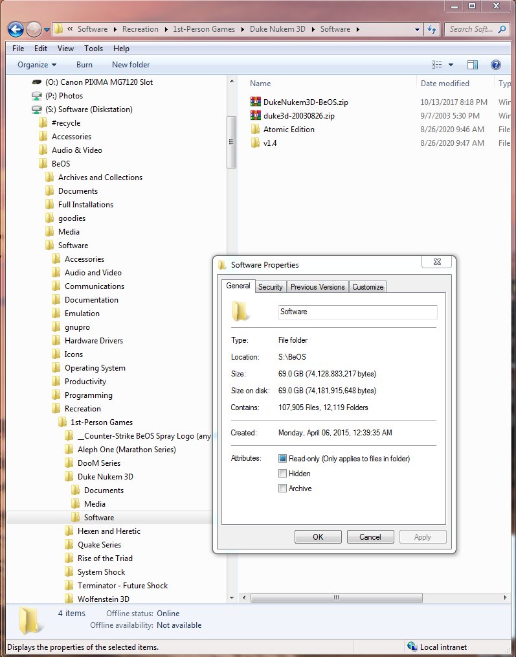Click the folder name field containing Software
The height and width of the screenshot is (657, 516).
357,312
